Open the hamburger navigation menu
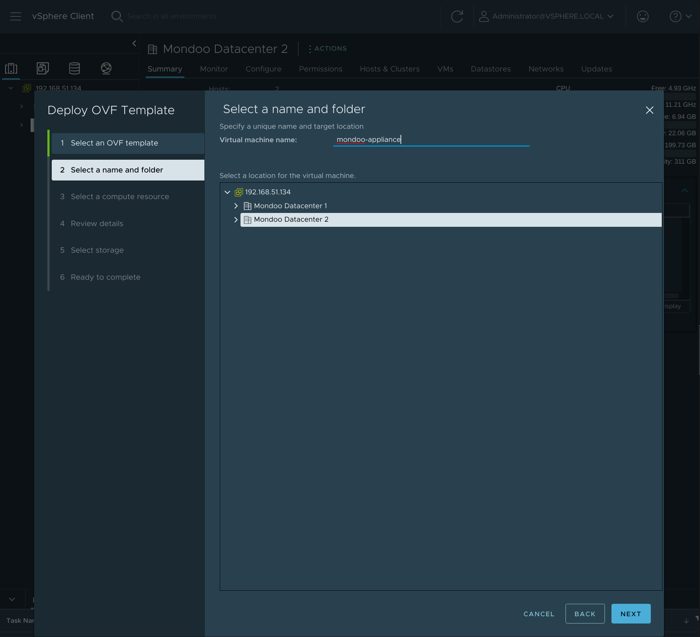This screenshot has width=700, height=637. [15, 16]
